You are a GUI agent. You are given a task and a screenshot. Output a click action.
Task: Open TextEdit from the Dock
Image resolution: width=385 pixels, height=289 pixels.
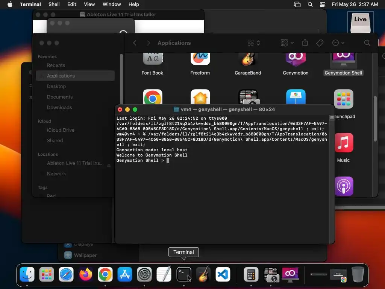click(164, 274)
